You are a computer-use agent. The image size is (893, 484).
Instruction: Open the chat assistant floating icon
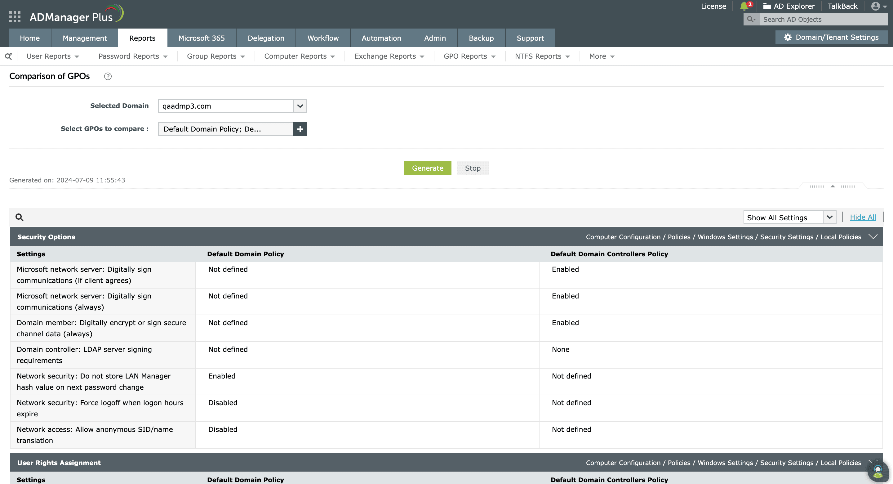878,471
